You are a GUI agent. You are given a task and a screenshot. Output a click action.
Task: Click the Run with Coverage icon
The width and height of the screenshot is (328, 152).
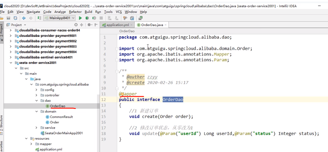pos(94,18)
